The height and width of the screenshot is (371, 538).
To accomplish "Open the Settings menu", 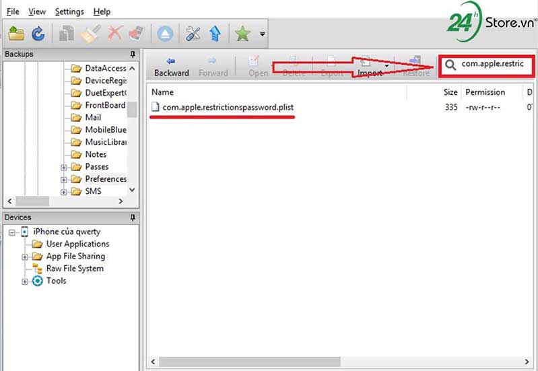I will click(69, 11).
